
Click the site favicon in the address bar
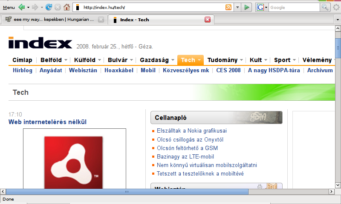coord(77,7)
